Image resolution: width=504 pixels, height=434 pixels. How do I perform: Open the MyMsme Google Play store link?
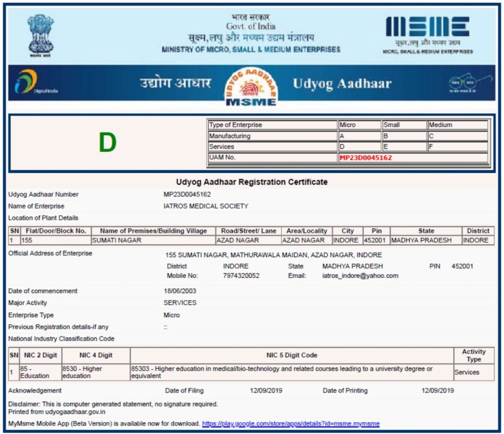tap(290, 423)
